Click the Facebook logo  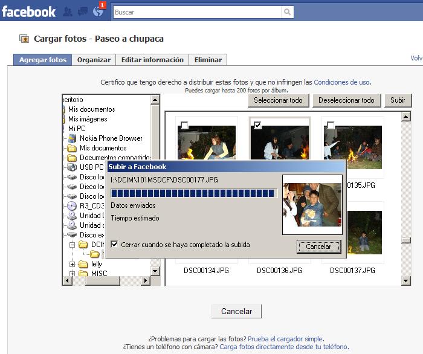tap(28, 11)
